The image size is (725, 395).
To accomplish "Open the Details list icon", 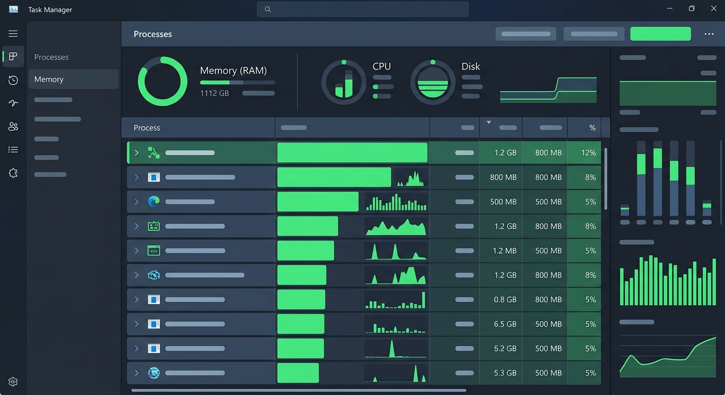I will pos(13,150).
